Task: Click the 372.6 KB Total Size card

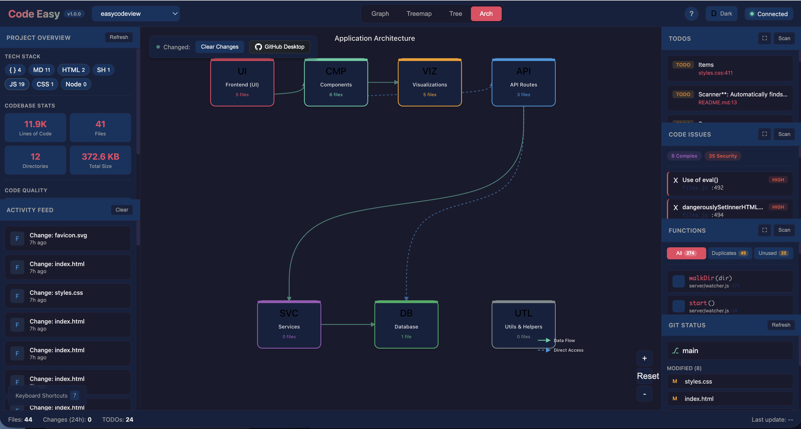Action: (x=100, y=160)
